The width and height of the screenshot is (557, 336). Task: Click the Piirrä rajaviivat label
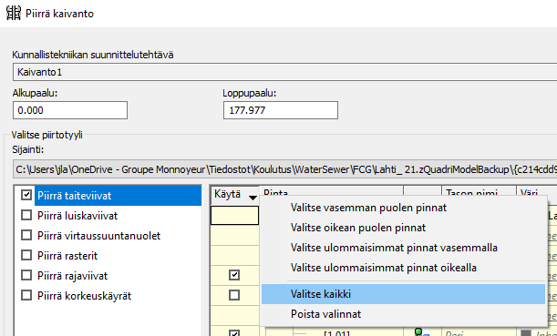tap(72, 276)
